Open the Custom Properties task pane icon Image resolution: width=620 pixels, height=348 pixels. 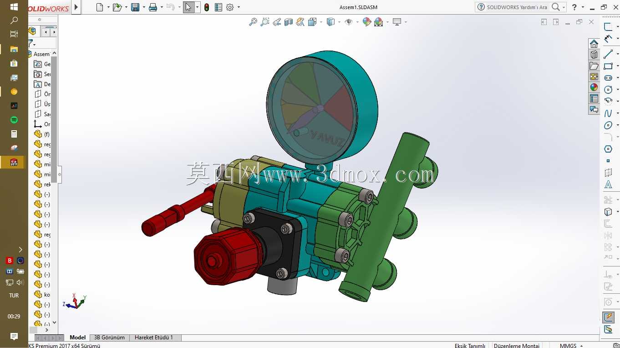(594, 98)
